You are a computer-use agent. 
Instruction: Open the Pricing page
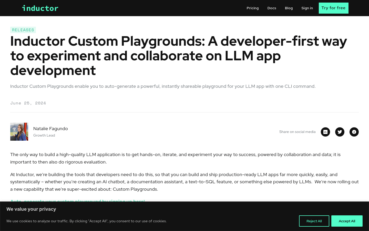[x=253, y=8]
